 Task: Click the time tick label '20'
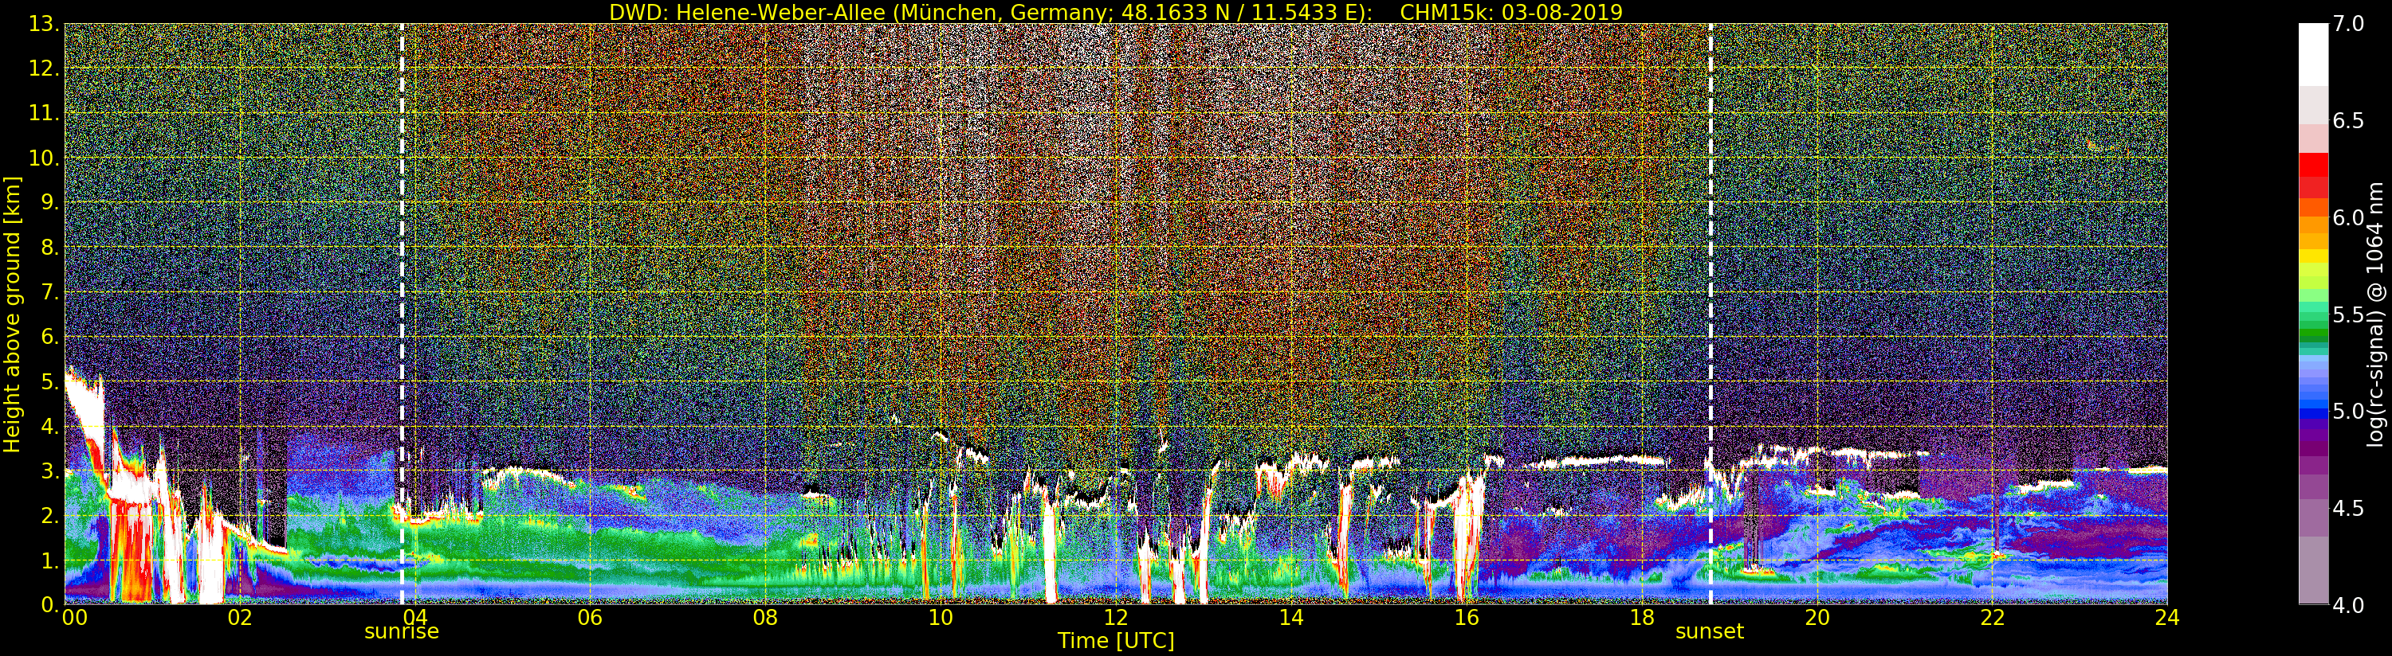pyautogui.click(x=1817, y=618)
